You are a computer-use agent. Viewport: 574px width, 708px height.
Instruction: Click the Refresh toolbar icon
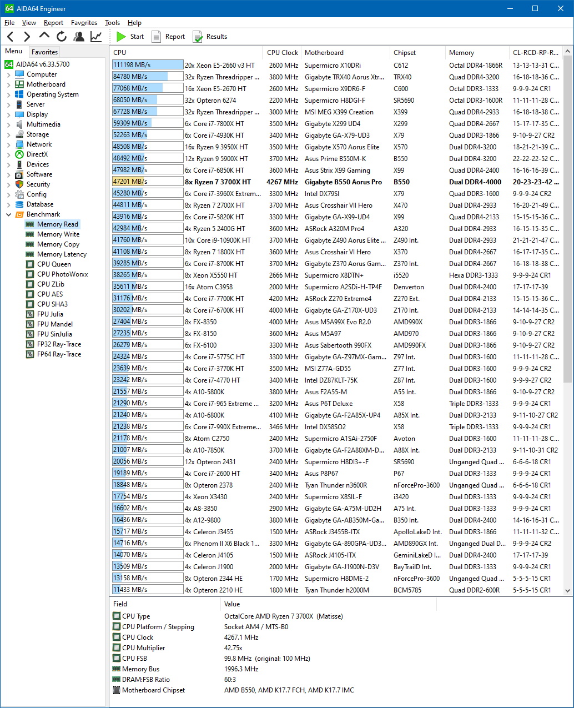(x=62, y=37)
